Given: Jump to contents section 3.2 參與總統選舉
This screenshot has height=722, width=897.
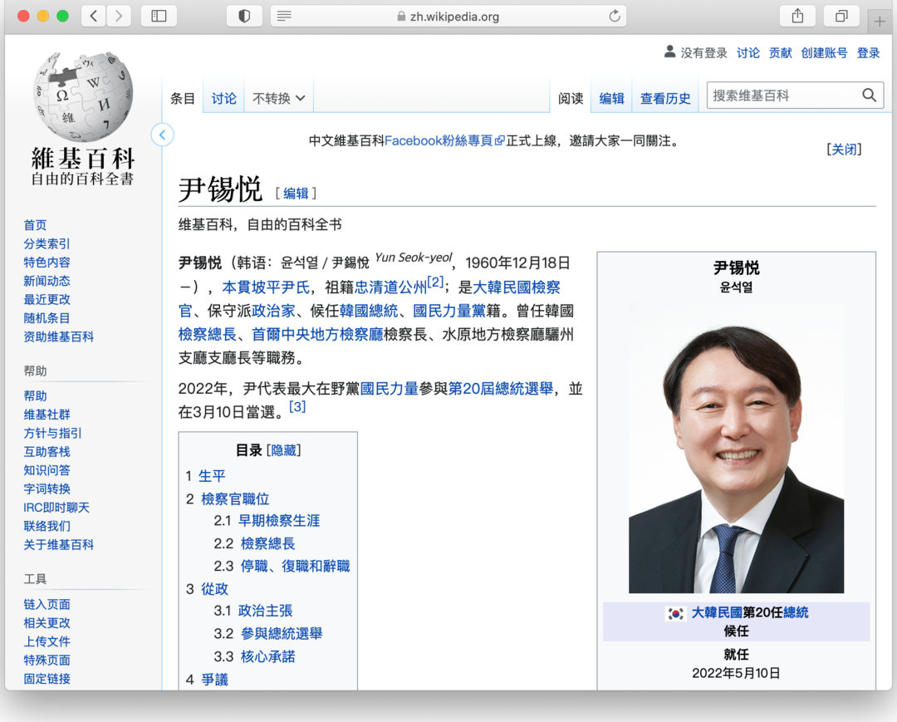Looking at the screenshot, I should (x=282, y=633).
